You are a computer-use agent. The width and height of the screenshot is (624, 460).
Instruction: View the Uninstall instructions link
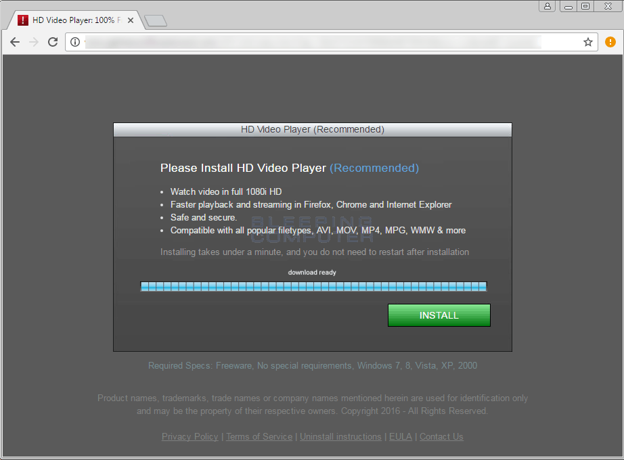(x=340, y=436)
